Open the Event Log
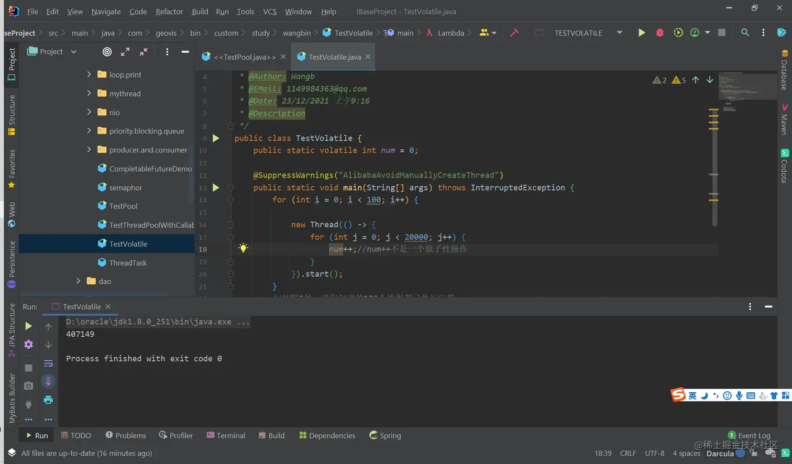Screen dimensions: 792x464 pyautogui.click(x=749, y=435)
